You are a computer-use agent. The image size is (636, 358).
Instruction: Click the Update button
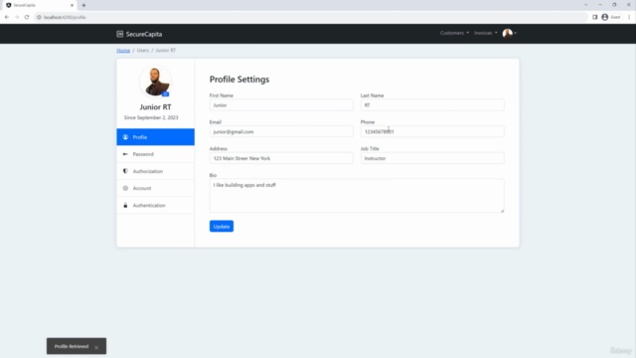(221, 227)
